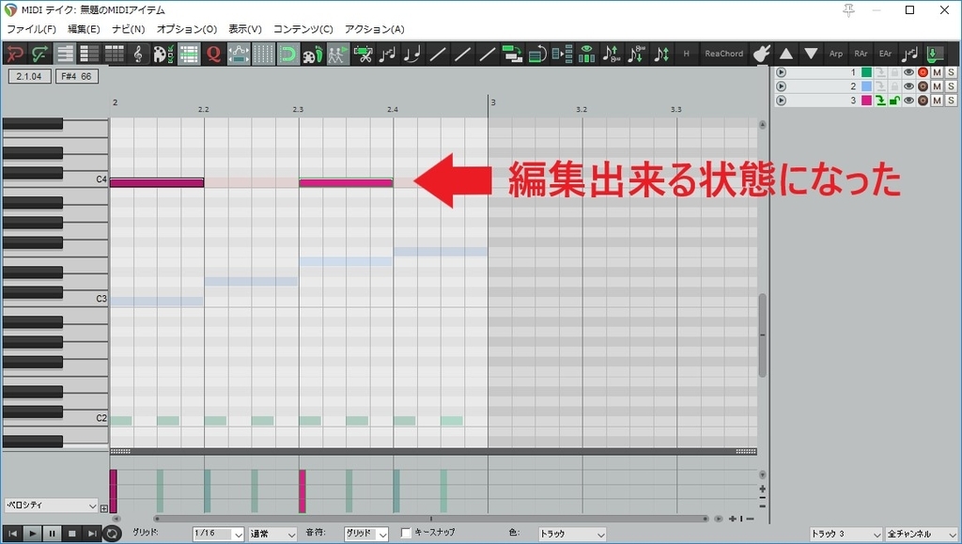
Task: Switch to piano roll view mode icon
Action: click(65, 54)
